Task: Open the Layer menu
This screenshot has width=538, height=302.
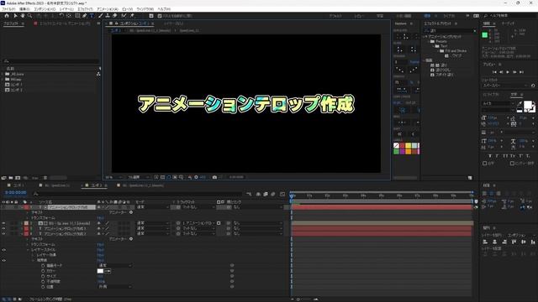Action: [66, 9]
